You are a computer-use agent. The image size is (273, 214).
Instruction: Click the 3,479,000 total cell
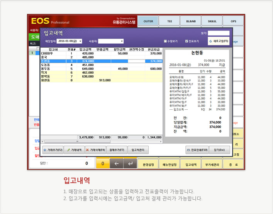pyautogui.click(x=85, y=138)
